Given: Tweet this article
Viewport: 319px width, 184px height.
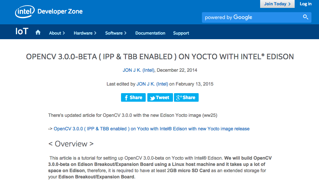Looking at the screenshot, I should [160, 97].
